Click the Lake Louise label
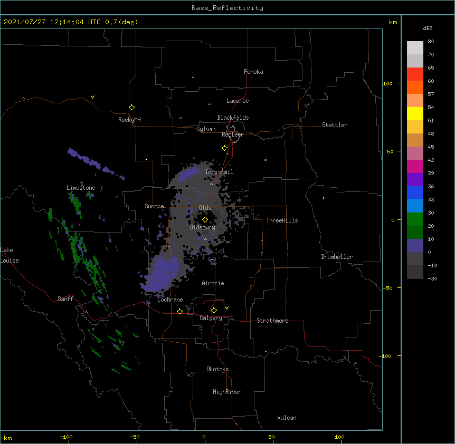 [10, 255]
